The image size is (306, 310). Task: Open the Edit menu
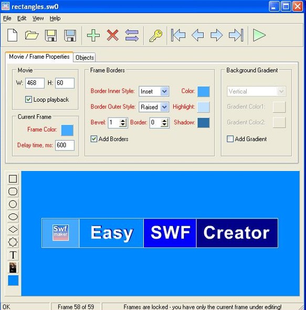(x=22, y=18)
